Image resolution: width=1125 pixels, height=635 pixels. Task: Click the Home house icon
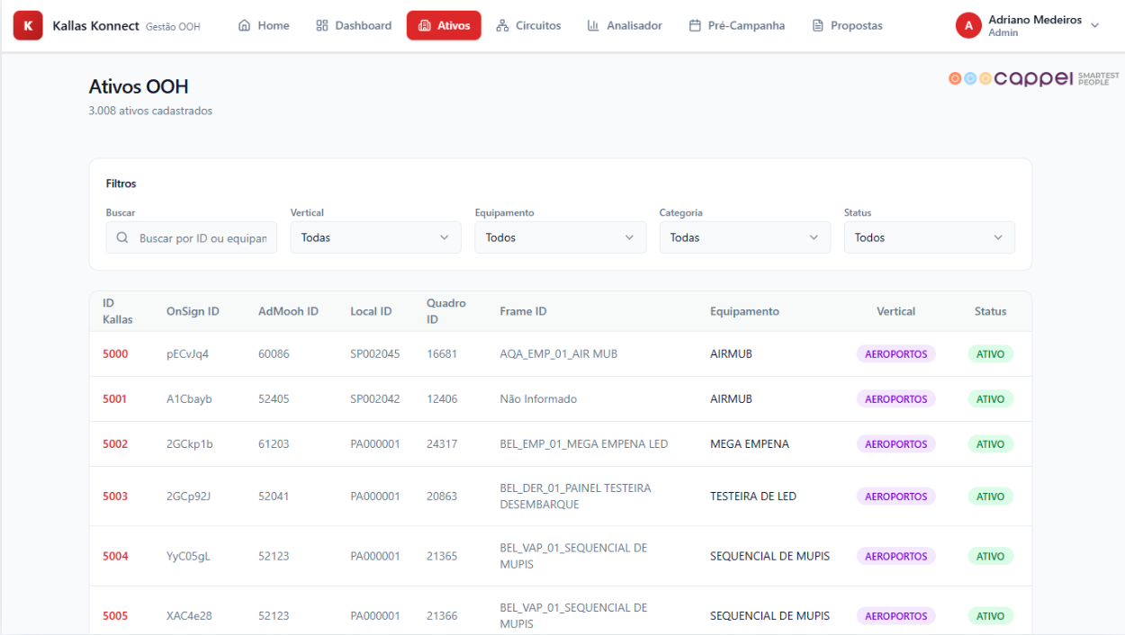244,26
